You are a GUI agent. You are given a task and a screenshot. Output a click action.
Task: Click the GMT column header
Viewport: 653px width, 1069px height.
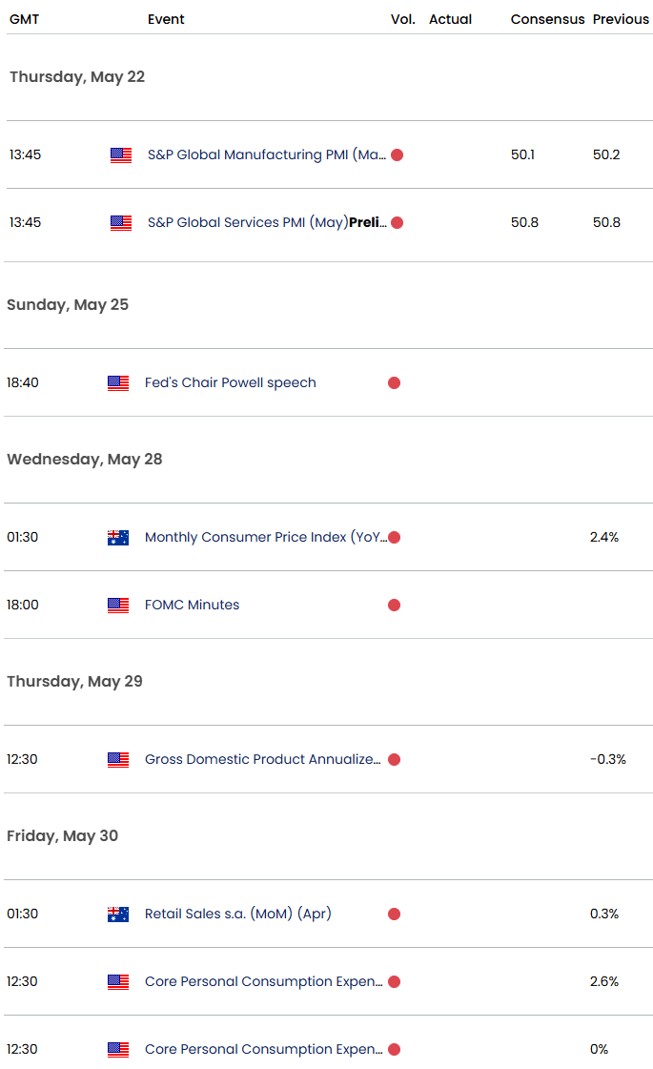[x=24, y=19]
